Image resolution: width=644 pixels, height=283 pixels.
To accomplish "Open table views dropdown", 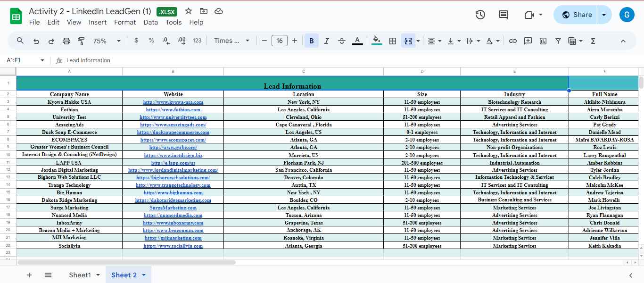I will (576, 41).
